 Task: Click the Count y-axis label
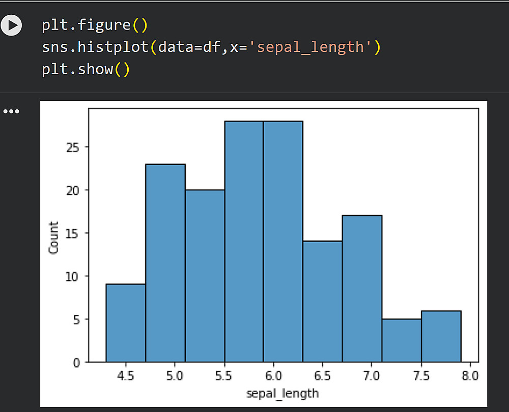pos(53,238)
